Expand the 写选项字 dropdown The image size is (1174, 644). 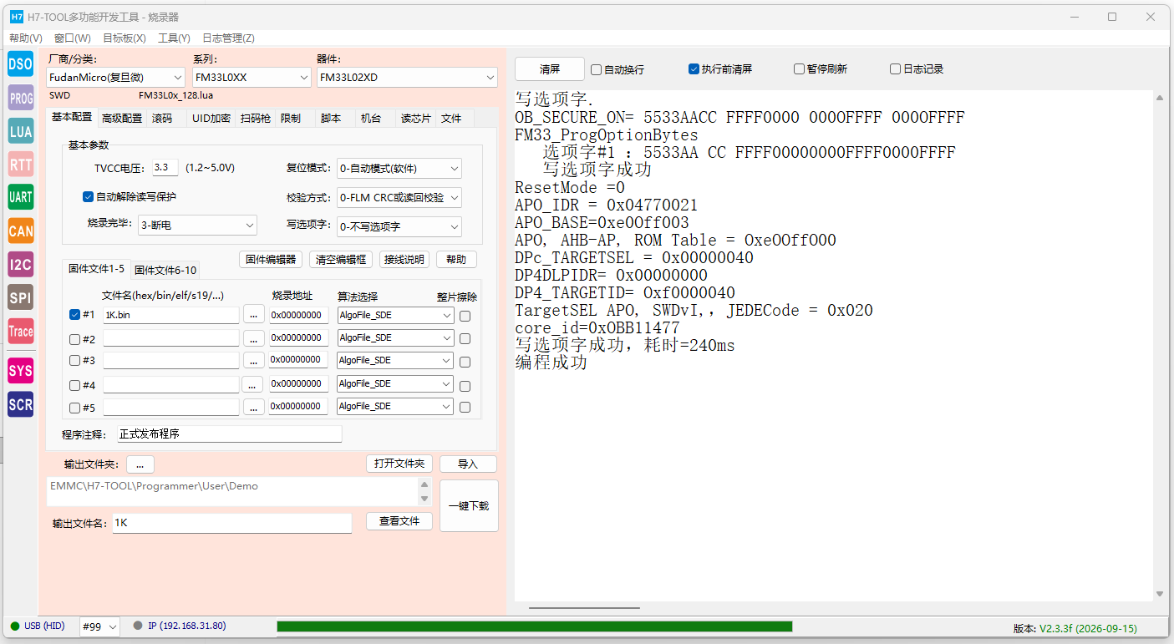pos(399,226)
